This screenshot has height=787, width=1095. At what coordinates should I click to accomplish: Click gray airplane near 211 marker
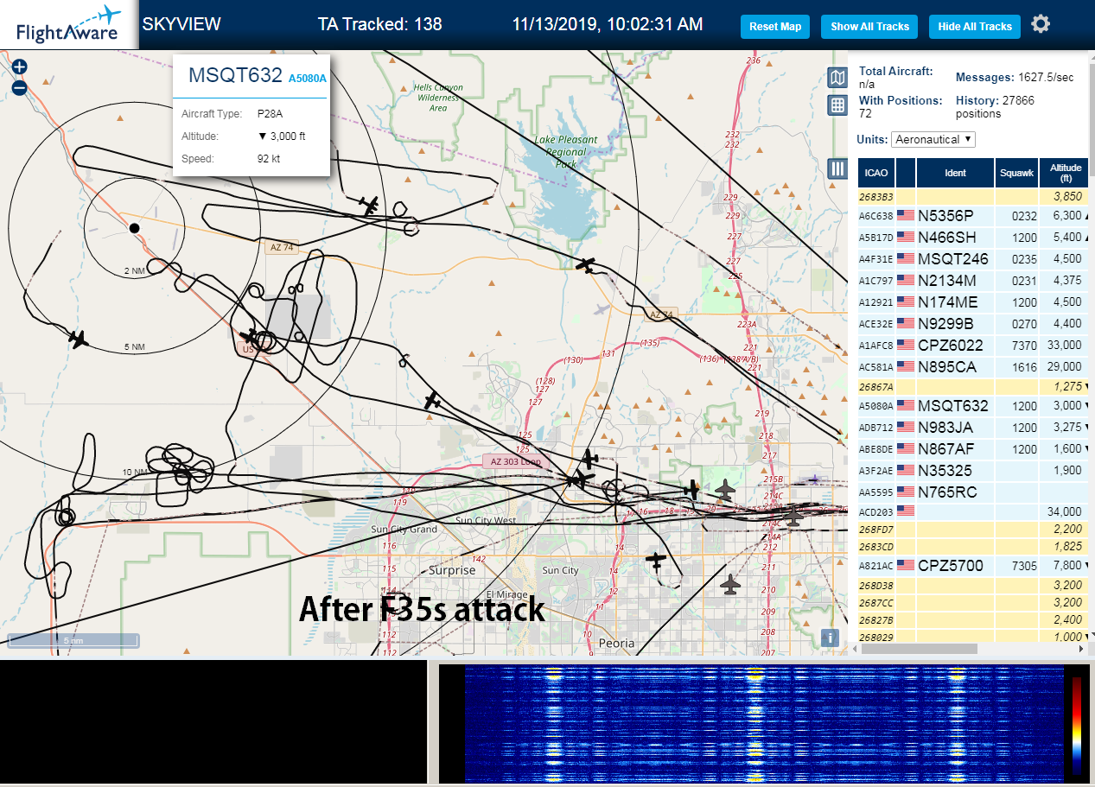tap(731, 585)
